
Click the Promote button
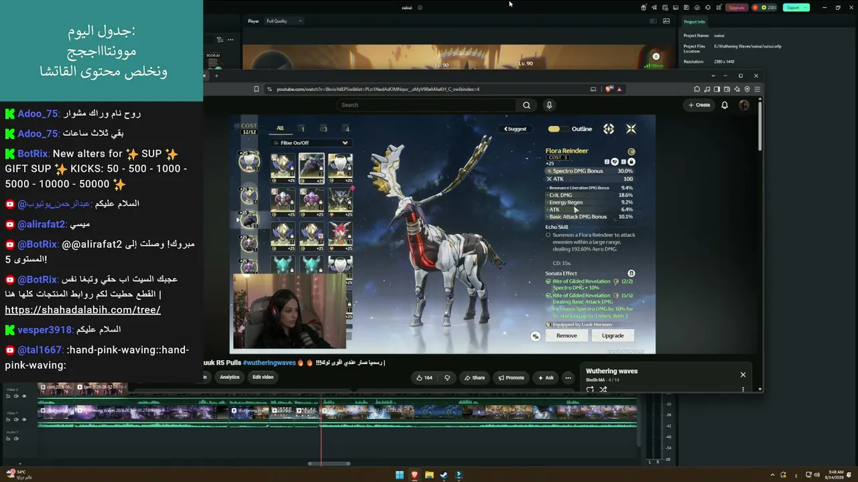pyautogui.click(x=511, y=378)
